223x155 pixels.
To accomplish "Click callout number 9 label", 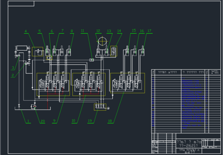I will click(54, 121).
